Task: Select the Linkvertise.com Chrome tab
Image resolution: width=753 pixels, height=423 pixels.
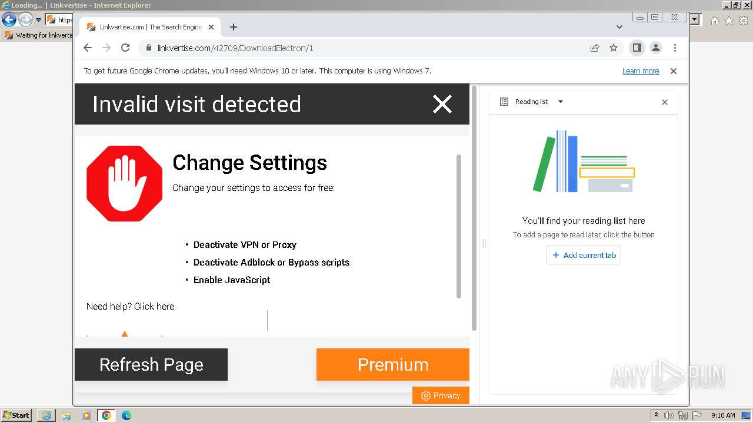Action: click(x=150, y=27)
